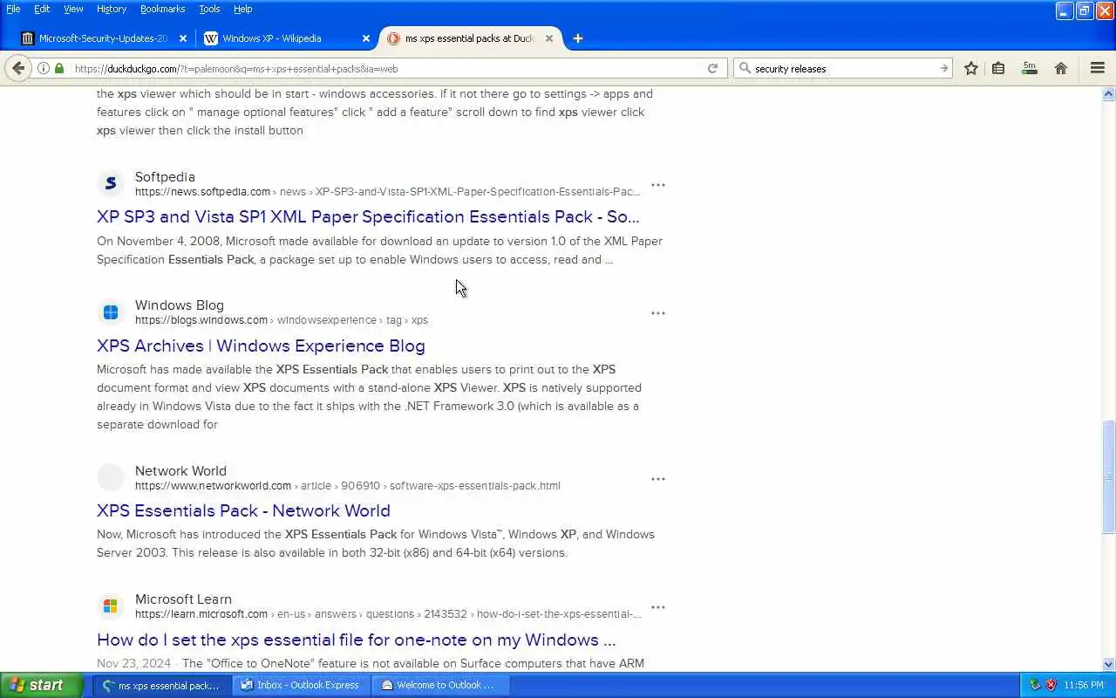Open the Edit menu
This screenshot has height=698, width=1116.
coord(42,9)
